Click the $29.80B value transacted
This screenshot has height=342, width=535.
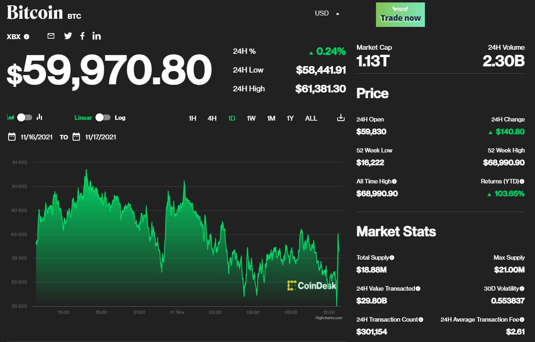click(x=371, y=301)
